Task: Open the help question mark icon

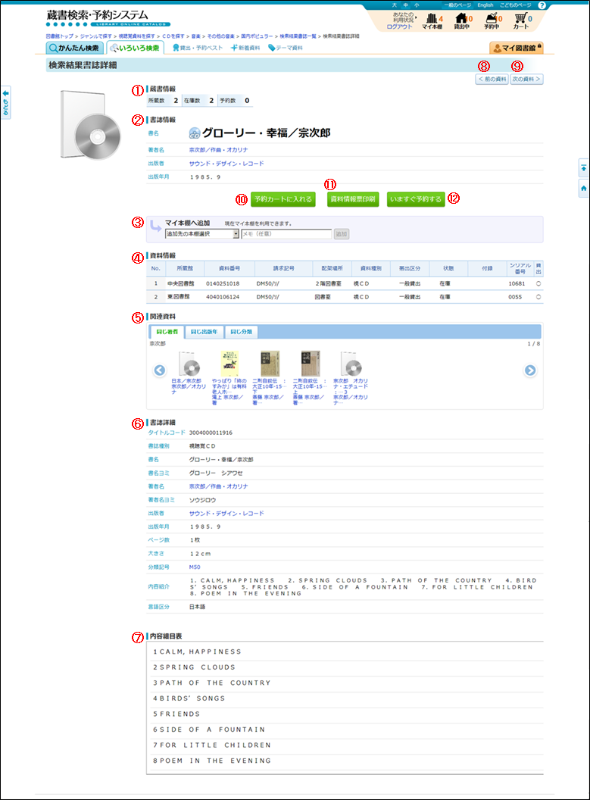Action: pos(542,5)
